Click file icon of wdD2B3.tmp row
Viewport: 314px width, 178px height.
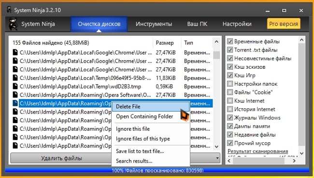click(x=15, y=86)
